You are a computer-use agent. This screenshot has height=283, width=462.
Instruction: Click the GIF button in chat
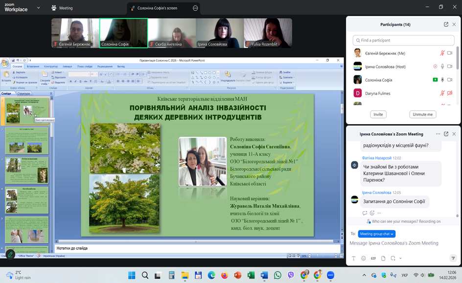coord(373,258)
